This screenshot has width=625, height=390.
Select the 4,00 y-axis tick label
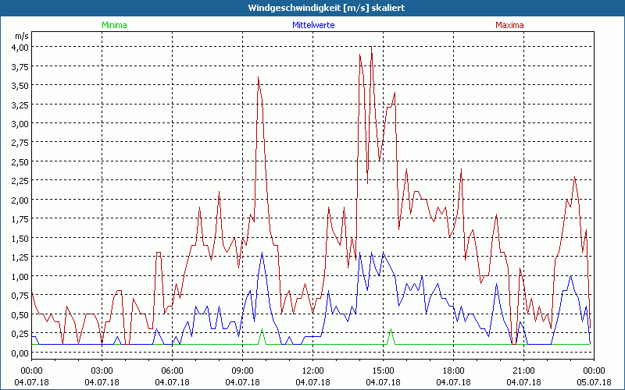(x=19, y=47)
